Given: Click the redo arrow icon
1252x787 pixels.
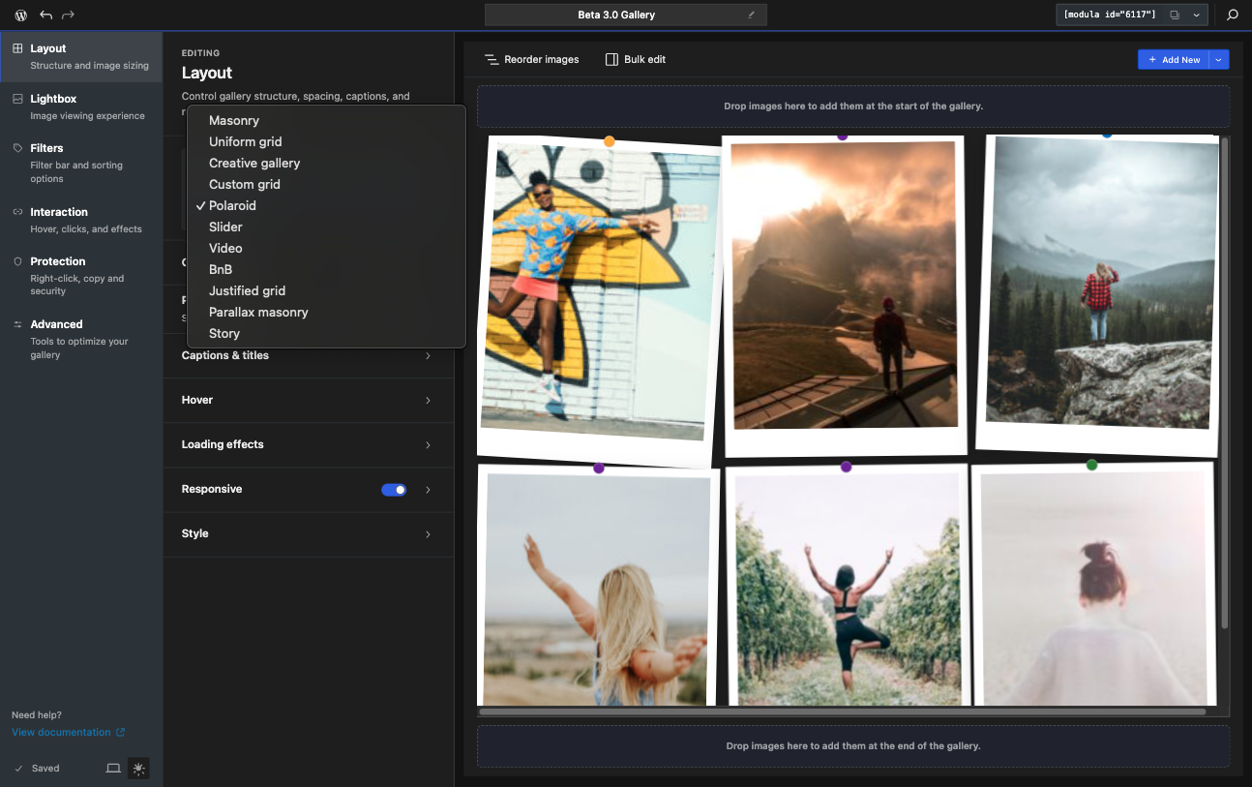Looking at the screenshot, I should 68,15.
